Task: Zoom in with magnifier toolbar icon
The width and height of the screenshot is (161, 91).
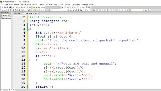Action: click(x=119, y=10)
